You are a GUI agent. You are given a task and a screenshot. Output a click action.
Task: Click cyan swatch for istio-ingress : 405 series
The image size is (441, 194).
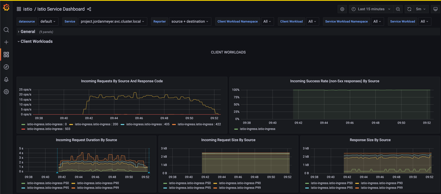(x=123, y=125)
